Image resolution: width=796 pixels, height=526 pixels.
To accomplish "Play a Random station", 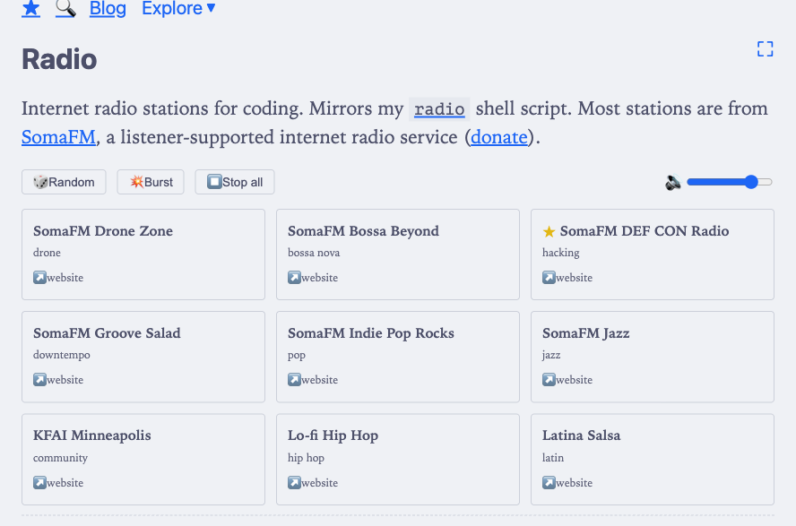I will click(64, 182).
